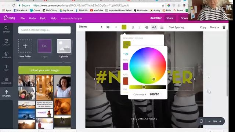This screenshot has height=132, width=235.
Task: Open the Help menu
Action: click(54, 18)
